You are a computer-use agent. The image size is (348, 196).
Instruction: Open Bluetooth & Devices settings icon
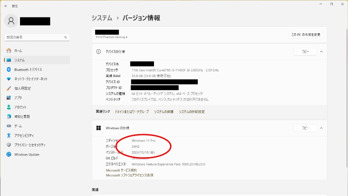pyautogui.click(x=8, y=70)
